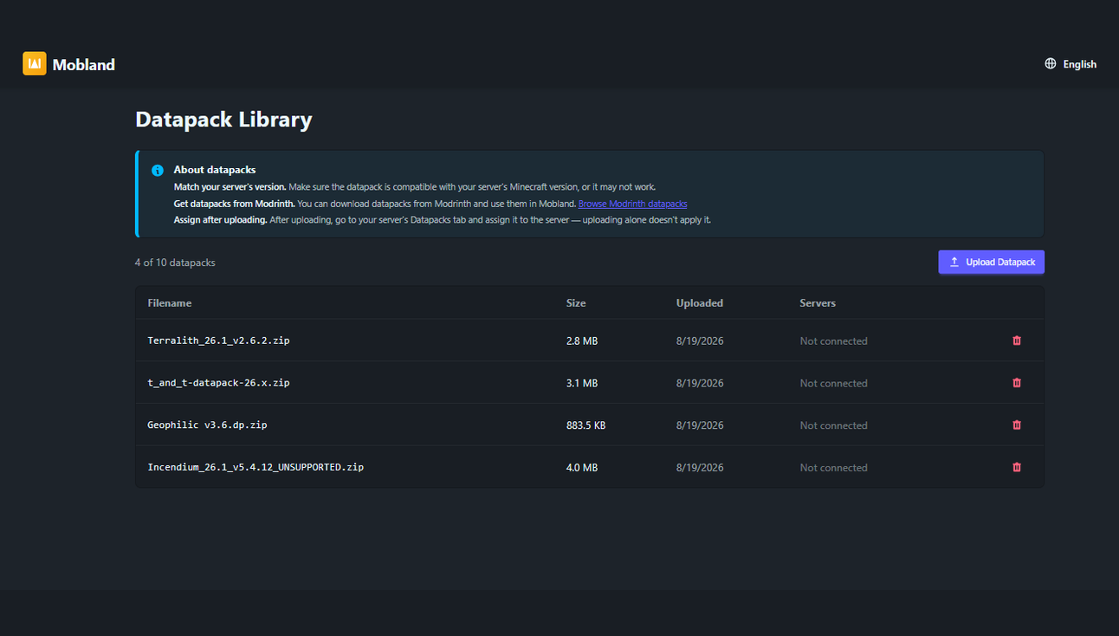This screenshot has height=636, width=1119.
Task: Click the globe language icon
Action: tap(1051, 63)
